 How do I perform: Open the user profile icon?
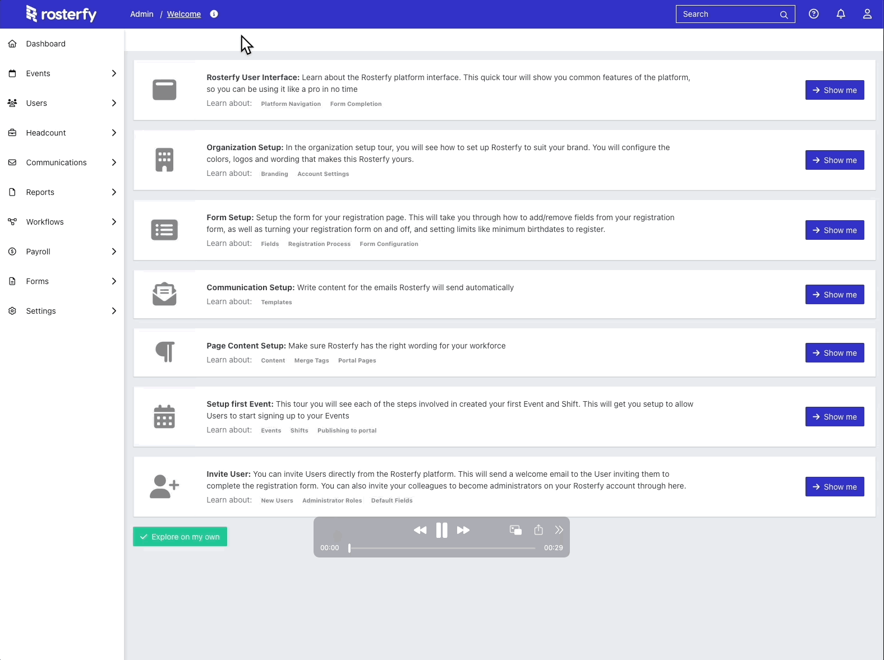tap(867, 14)
